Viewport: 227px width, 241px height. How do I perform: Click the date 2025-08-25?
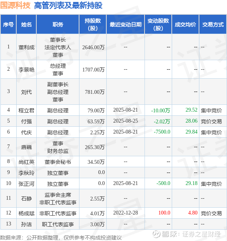click(x=126, y=121)
